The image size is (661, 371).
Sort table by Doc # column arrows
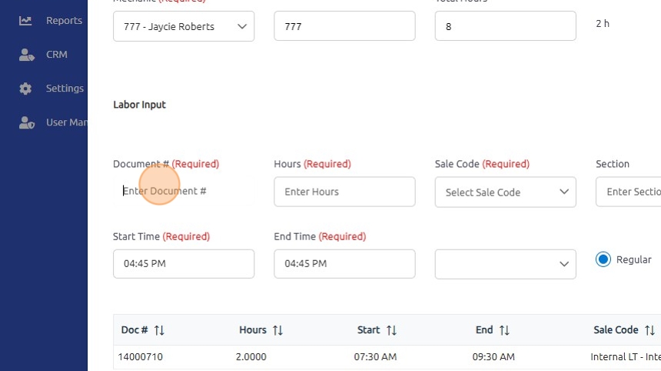point(159,330)
